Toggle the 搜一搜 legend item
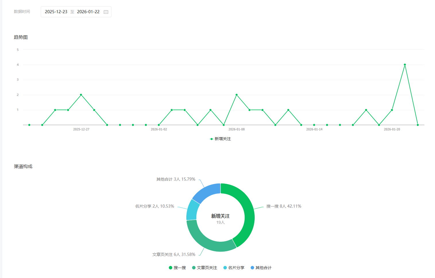The width and height of the screenshot is (435, 278). (x=177, y=268)
